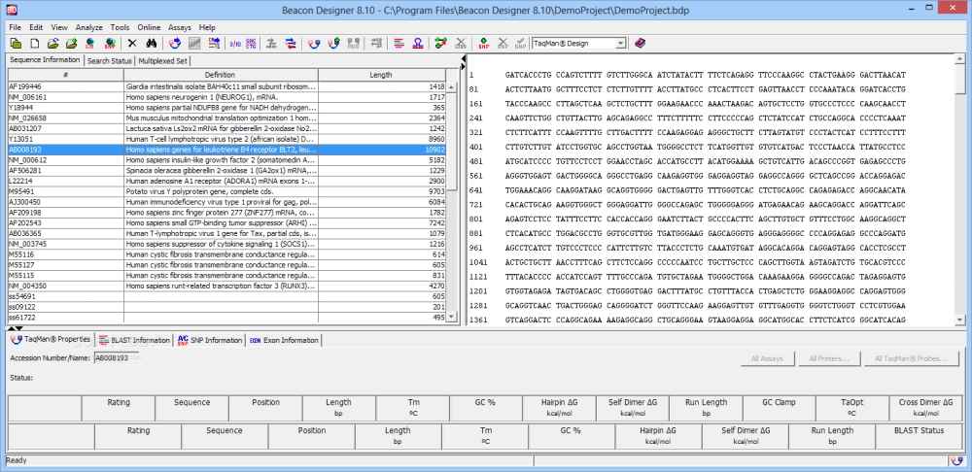
Task: Click the purple book help icon
Action: click(x=641, y=44)
